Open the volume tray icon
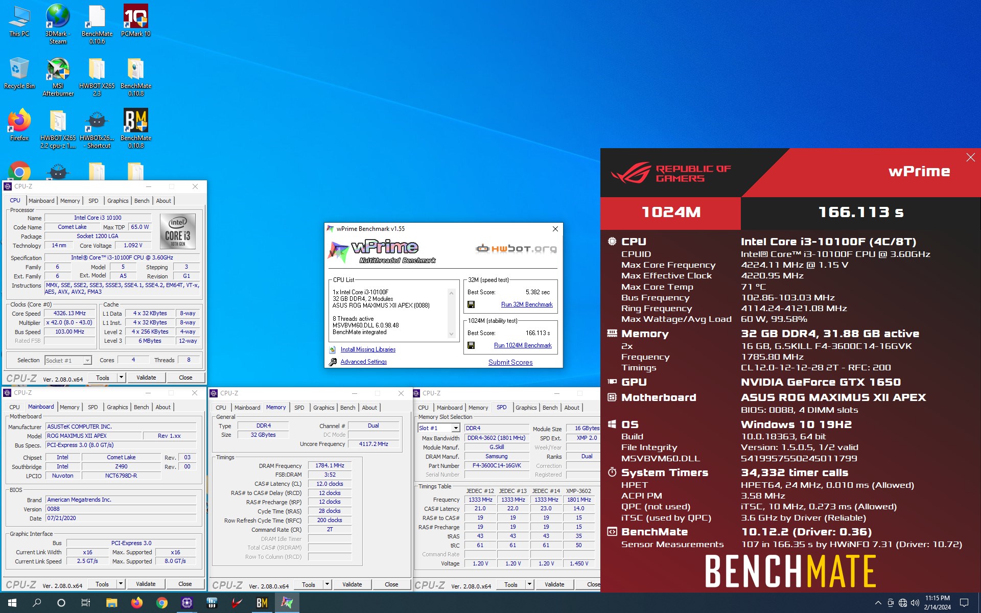The image size is (981, 613). (x=915, y=603)
